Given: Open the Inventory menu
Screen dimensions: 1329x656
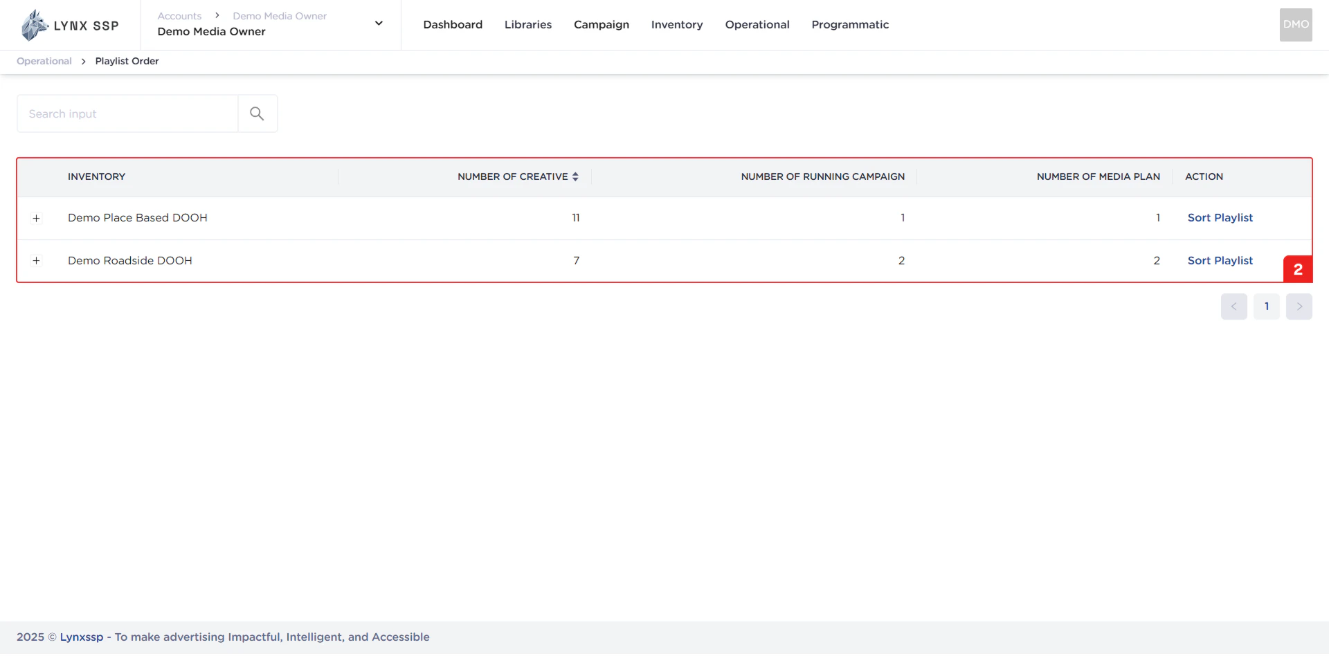Looking at the screenshot, I should (677, 24).
